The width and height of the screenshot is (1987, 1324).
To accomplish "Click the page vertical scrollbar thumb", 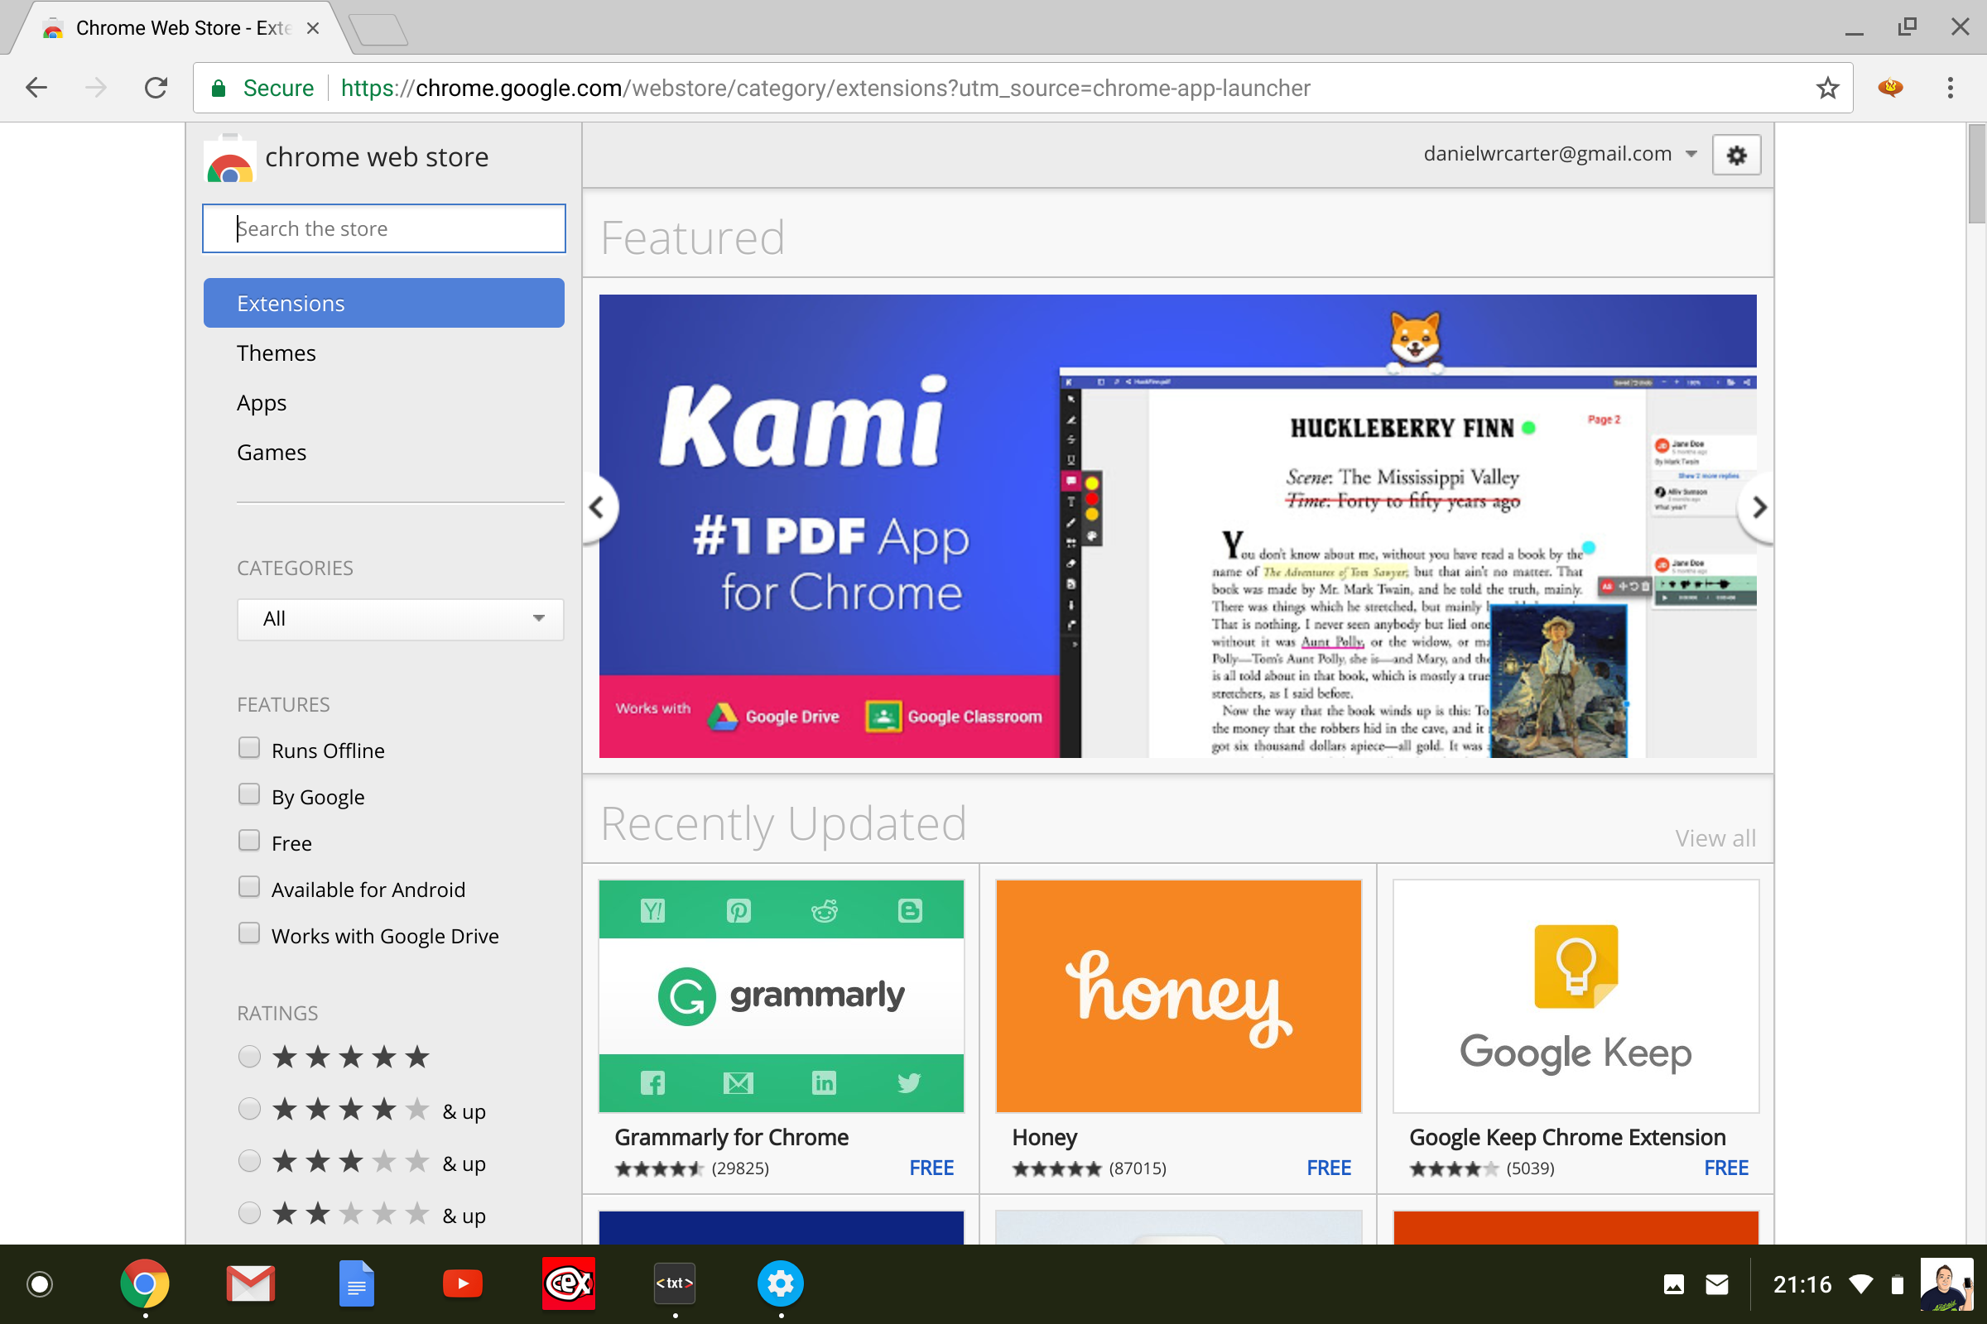I will click(1975, 174).
